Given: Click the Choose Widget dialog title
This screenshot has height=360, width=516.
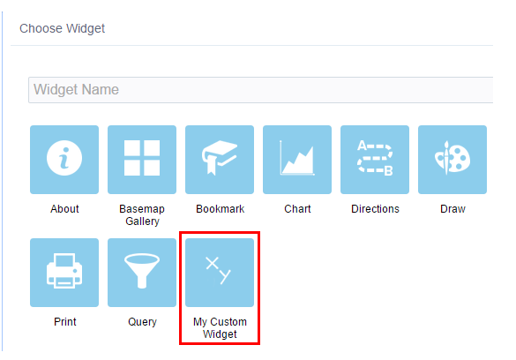Looking at the screenshot, I should coord(63,28).
